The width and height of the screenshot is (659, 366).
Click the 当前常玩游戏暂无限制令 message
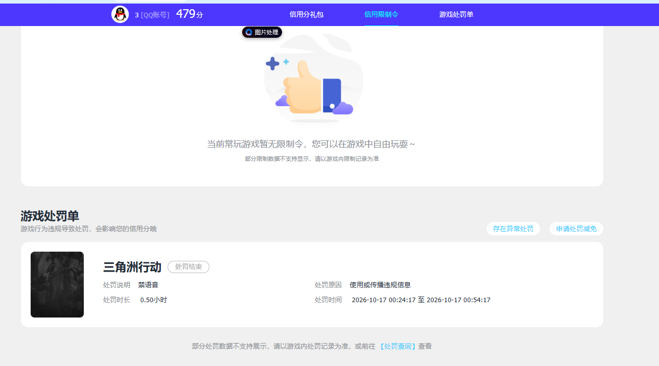(311, 144)
